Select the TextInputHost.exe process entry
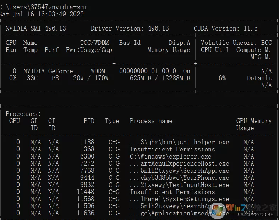Image resolution: width=279 pixels, height=220 pixels. pos(179,185)
